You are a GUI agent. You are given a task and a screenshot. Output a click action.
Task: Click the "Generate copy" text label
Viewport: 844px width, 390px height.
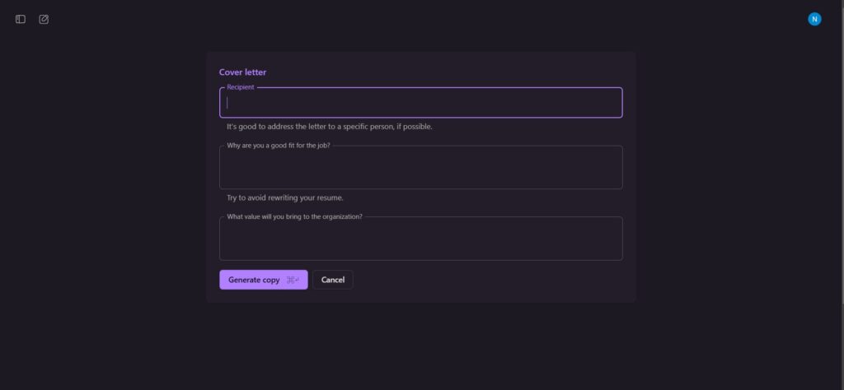coord(254,281)
